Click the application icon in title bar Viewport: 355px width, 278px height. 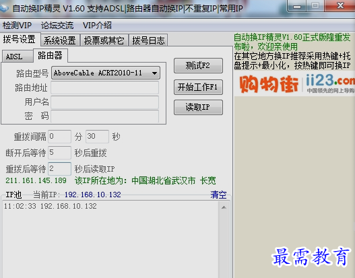click(5, 8)
